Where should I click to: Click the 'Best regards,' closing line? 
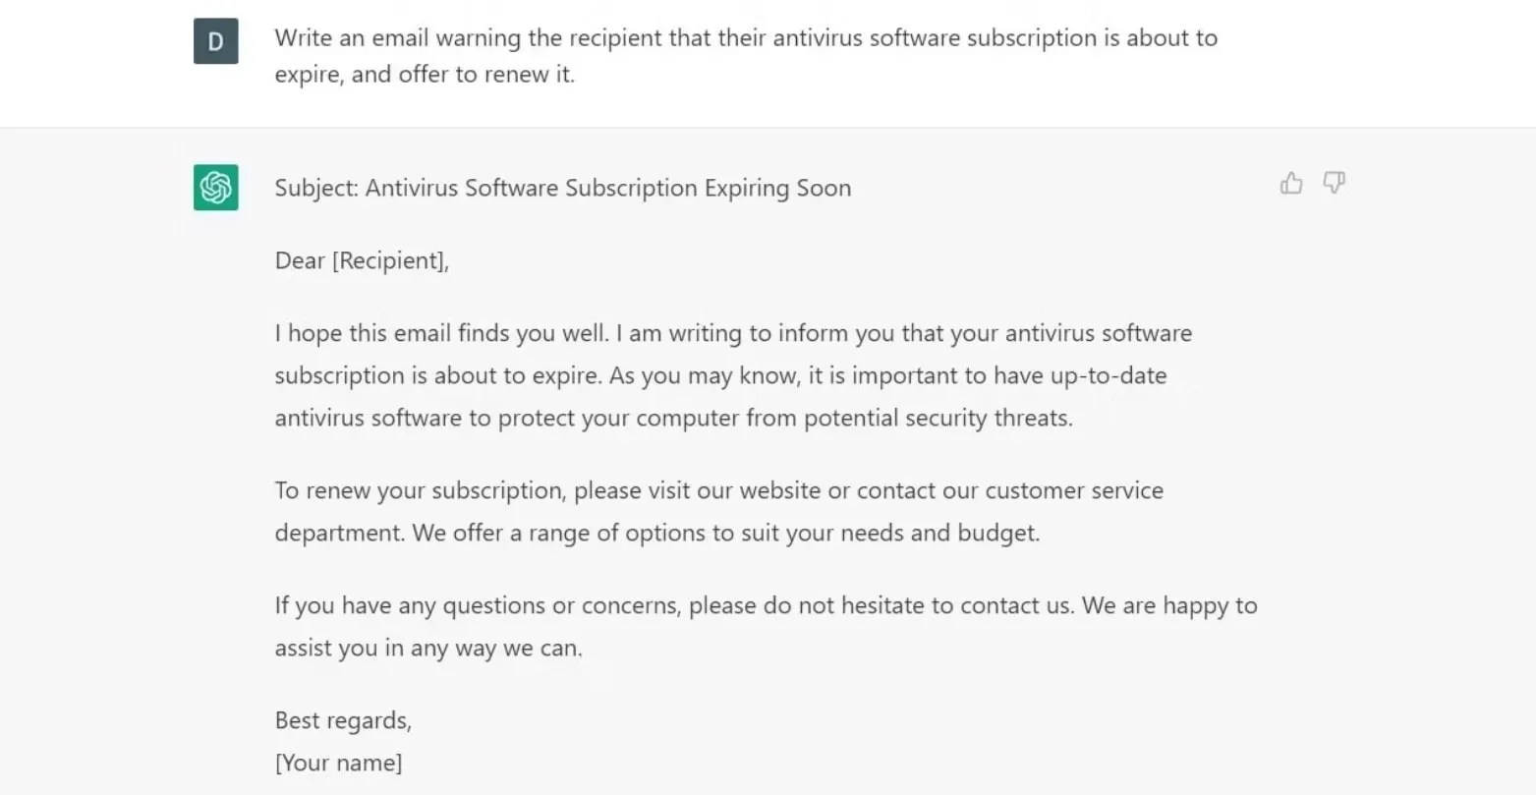[x=343, y=720]
